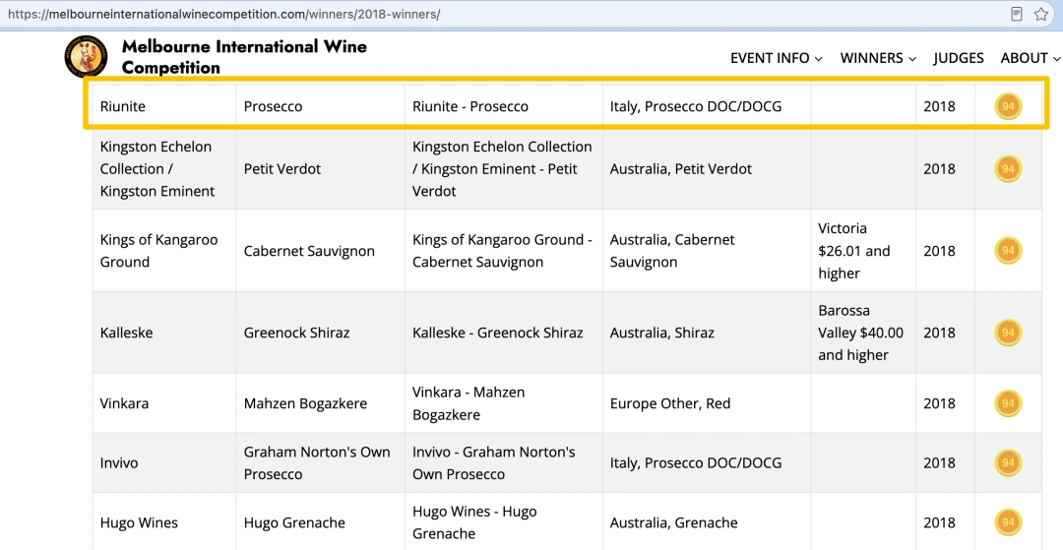Select the Hugo Wines winery cell
1063x550 pixels.
pos(164,522)
